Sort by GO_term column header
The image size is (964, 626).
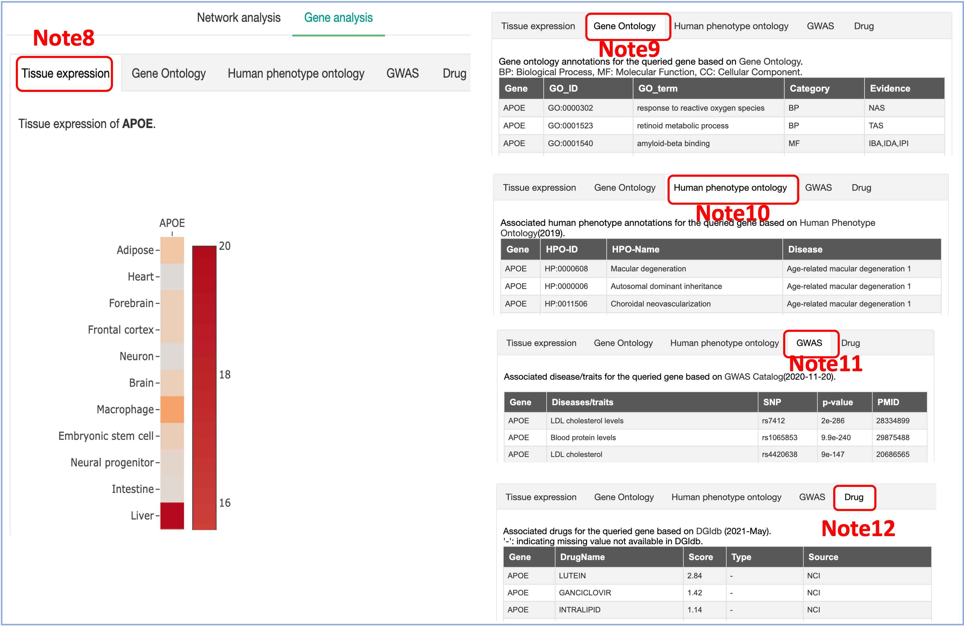tap(708, 89)
